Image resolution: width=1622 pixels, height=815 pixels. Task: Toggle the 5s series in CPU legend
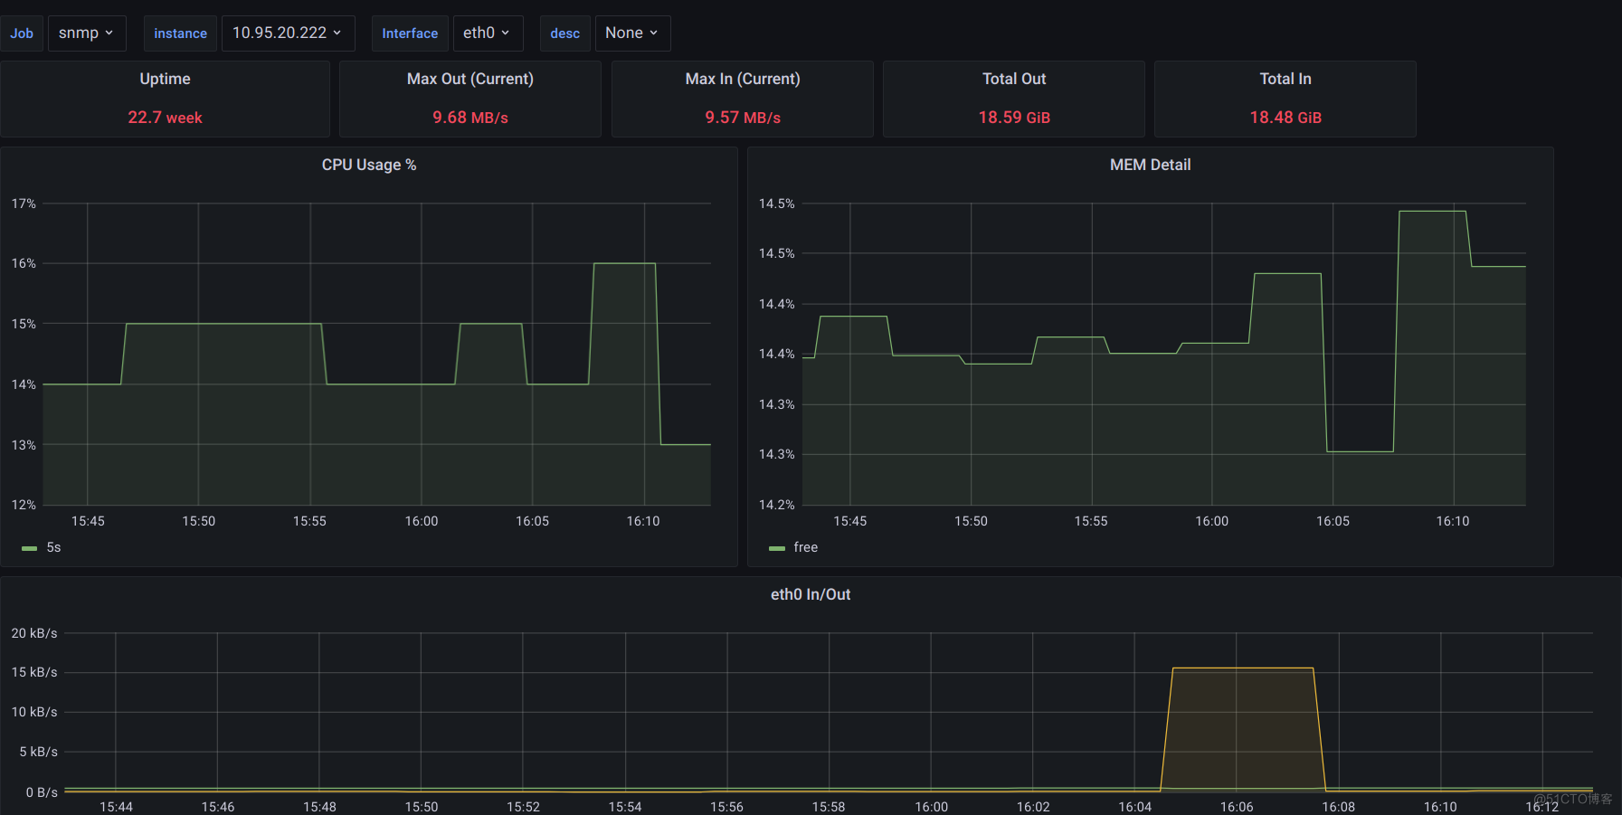pos(53,547)
